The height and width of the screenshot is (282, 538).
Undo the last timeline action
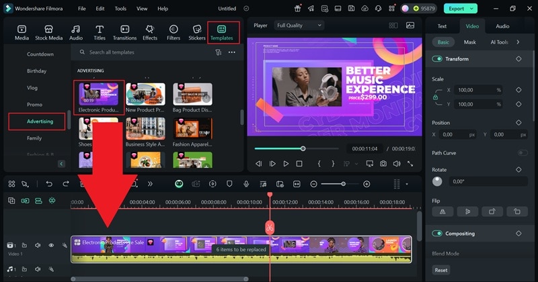click(x=49, y=184)
